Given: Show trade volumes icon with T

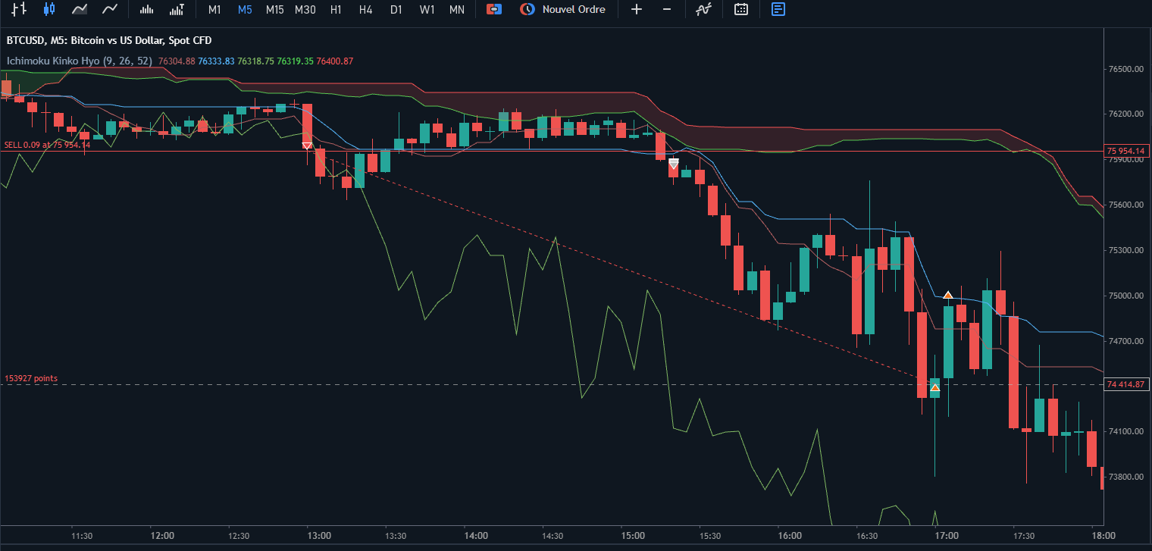Looking at the screenshot, I should click(x=177, y=9).
